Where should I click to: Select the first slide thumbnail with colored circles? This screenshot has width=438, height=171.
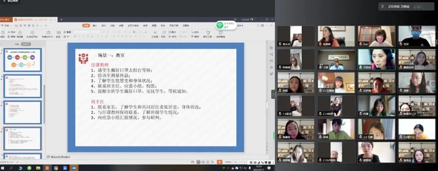[x=23, y=60]
